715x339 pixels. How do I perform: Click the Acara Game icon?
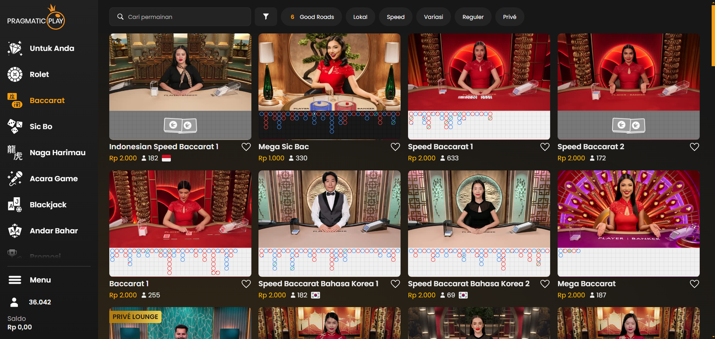[15, 179]
